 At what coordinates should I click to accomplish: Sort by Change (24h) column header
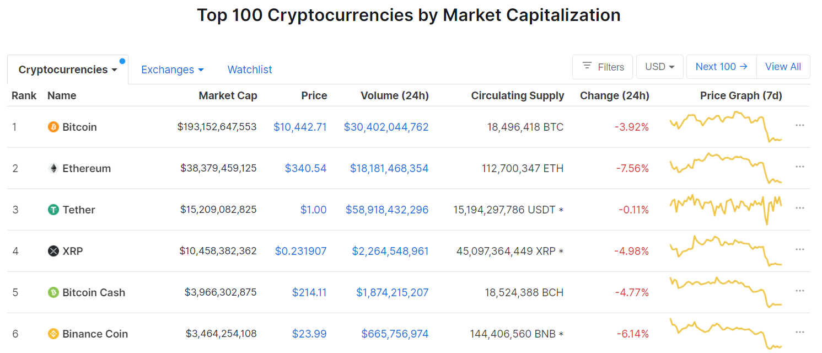coord(614,95)
